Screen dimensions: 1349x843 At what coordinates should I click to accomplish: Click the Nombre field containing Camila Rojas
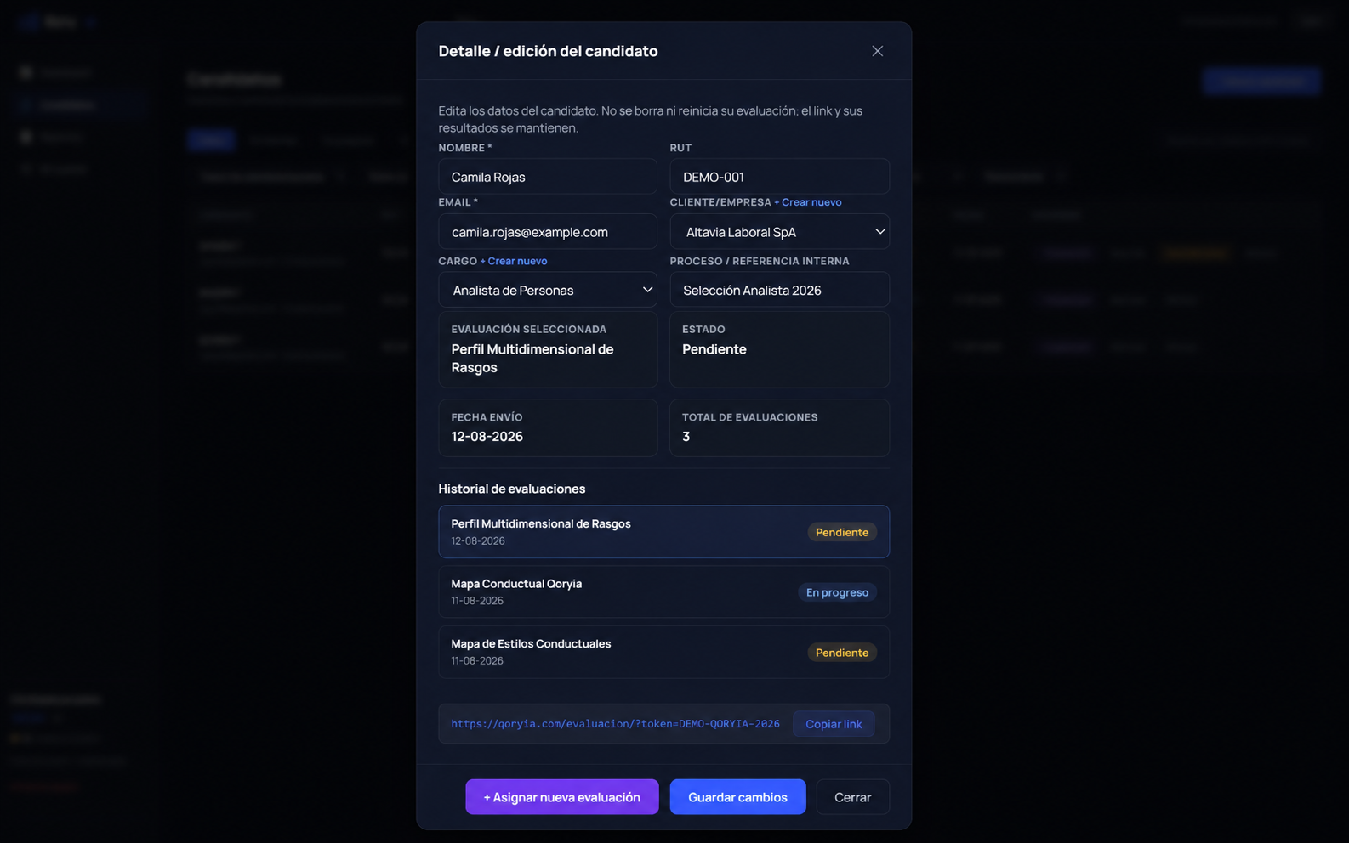(x=548, y=177)
